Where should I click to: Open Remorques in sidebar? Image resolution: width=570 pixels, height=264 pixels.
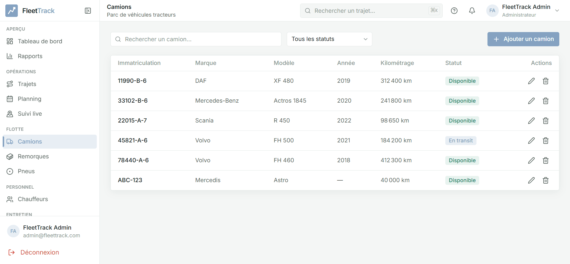coord(50,156)
